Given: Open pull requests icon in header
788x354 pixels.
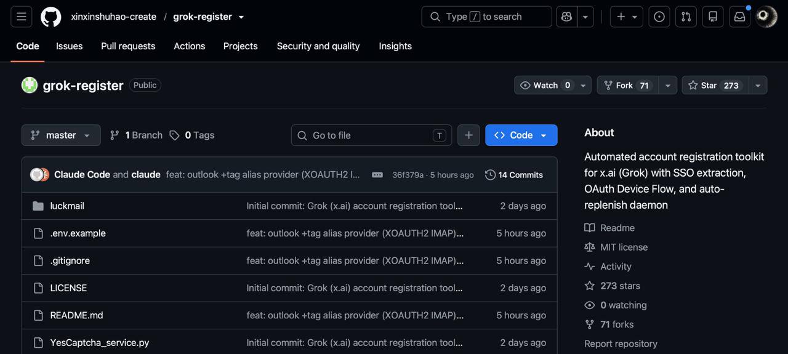Looking at the screenshot, I should point(686,17).
